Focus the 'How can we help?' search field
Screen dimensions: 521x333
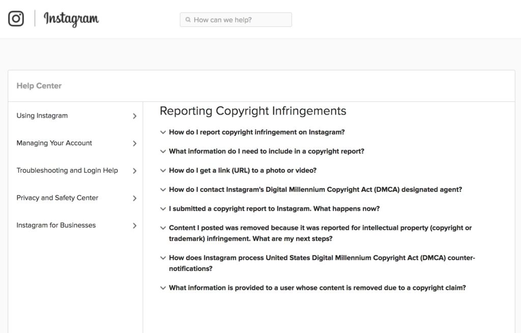click(236, 20)
